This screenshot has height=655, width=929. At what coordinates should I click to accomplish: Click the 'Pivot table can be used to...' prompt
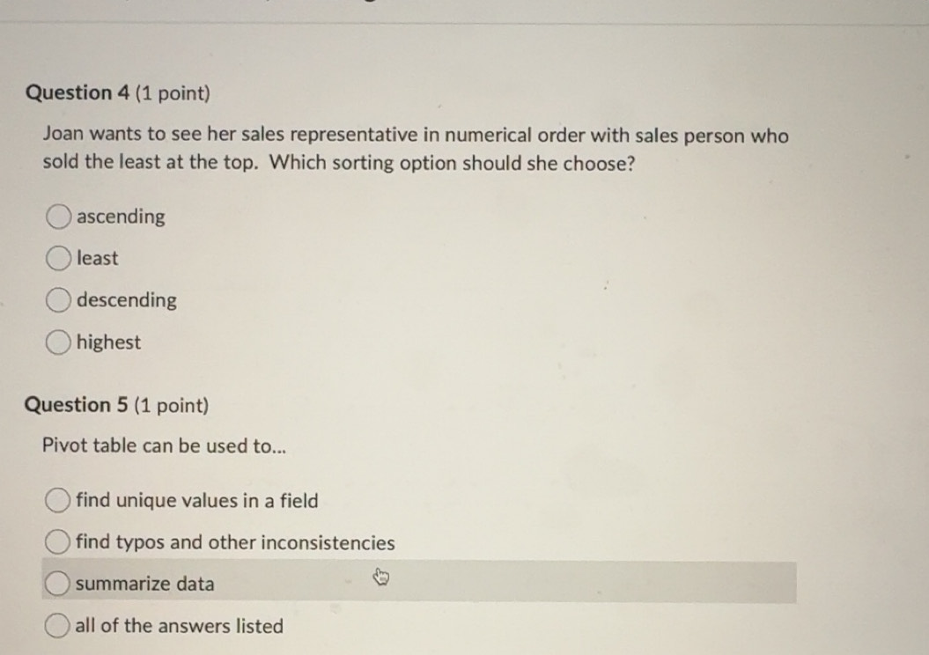[164, 445]
